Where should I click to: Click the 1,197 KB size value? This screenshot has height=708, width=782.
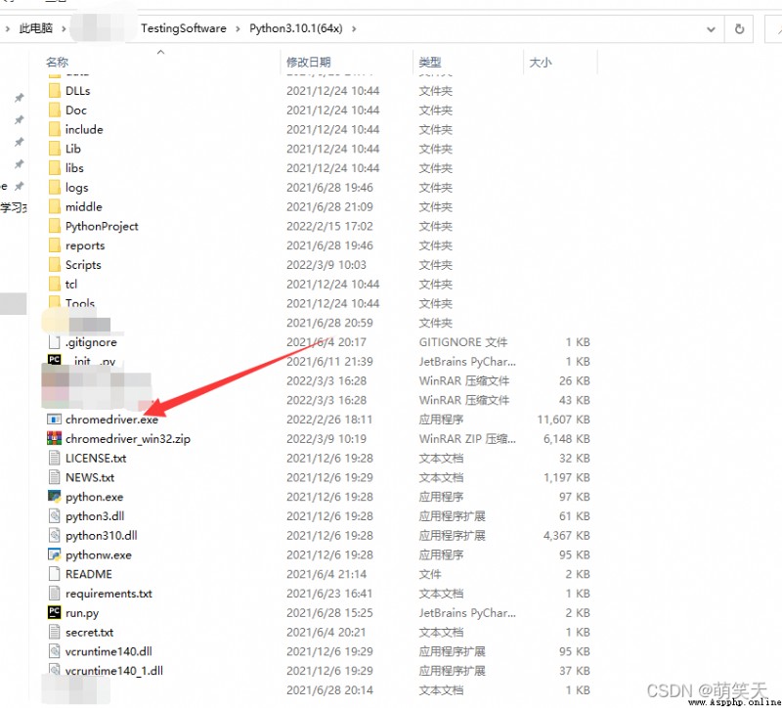[567, 477]
